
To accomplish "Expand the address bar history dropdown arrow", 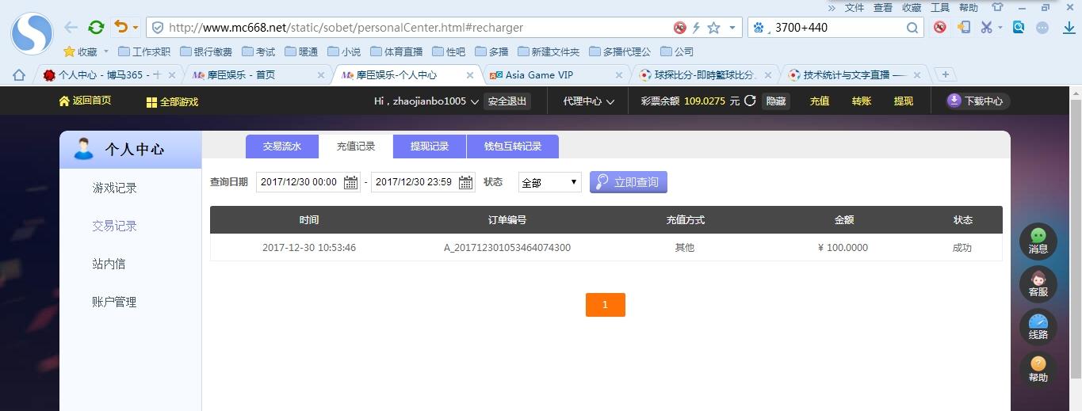I will click(732, 28).
